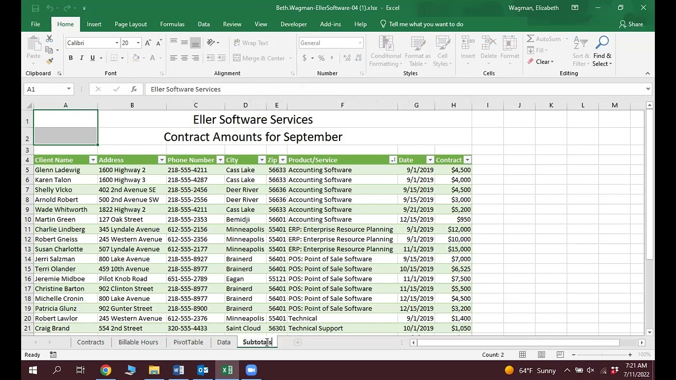Click the Center align icon
This screenshot has width=676, height=380.
pos(184,58)
